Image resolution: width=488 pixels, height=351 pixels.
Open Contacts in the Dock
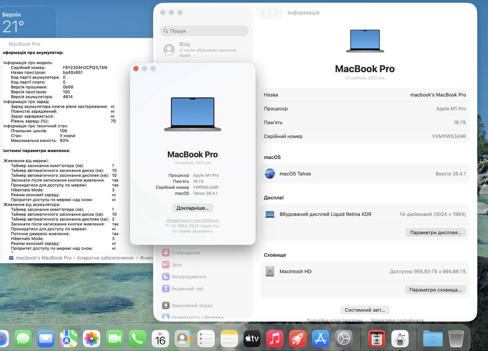coord(183,338)
